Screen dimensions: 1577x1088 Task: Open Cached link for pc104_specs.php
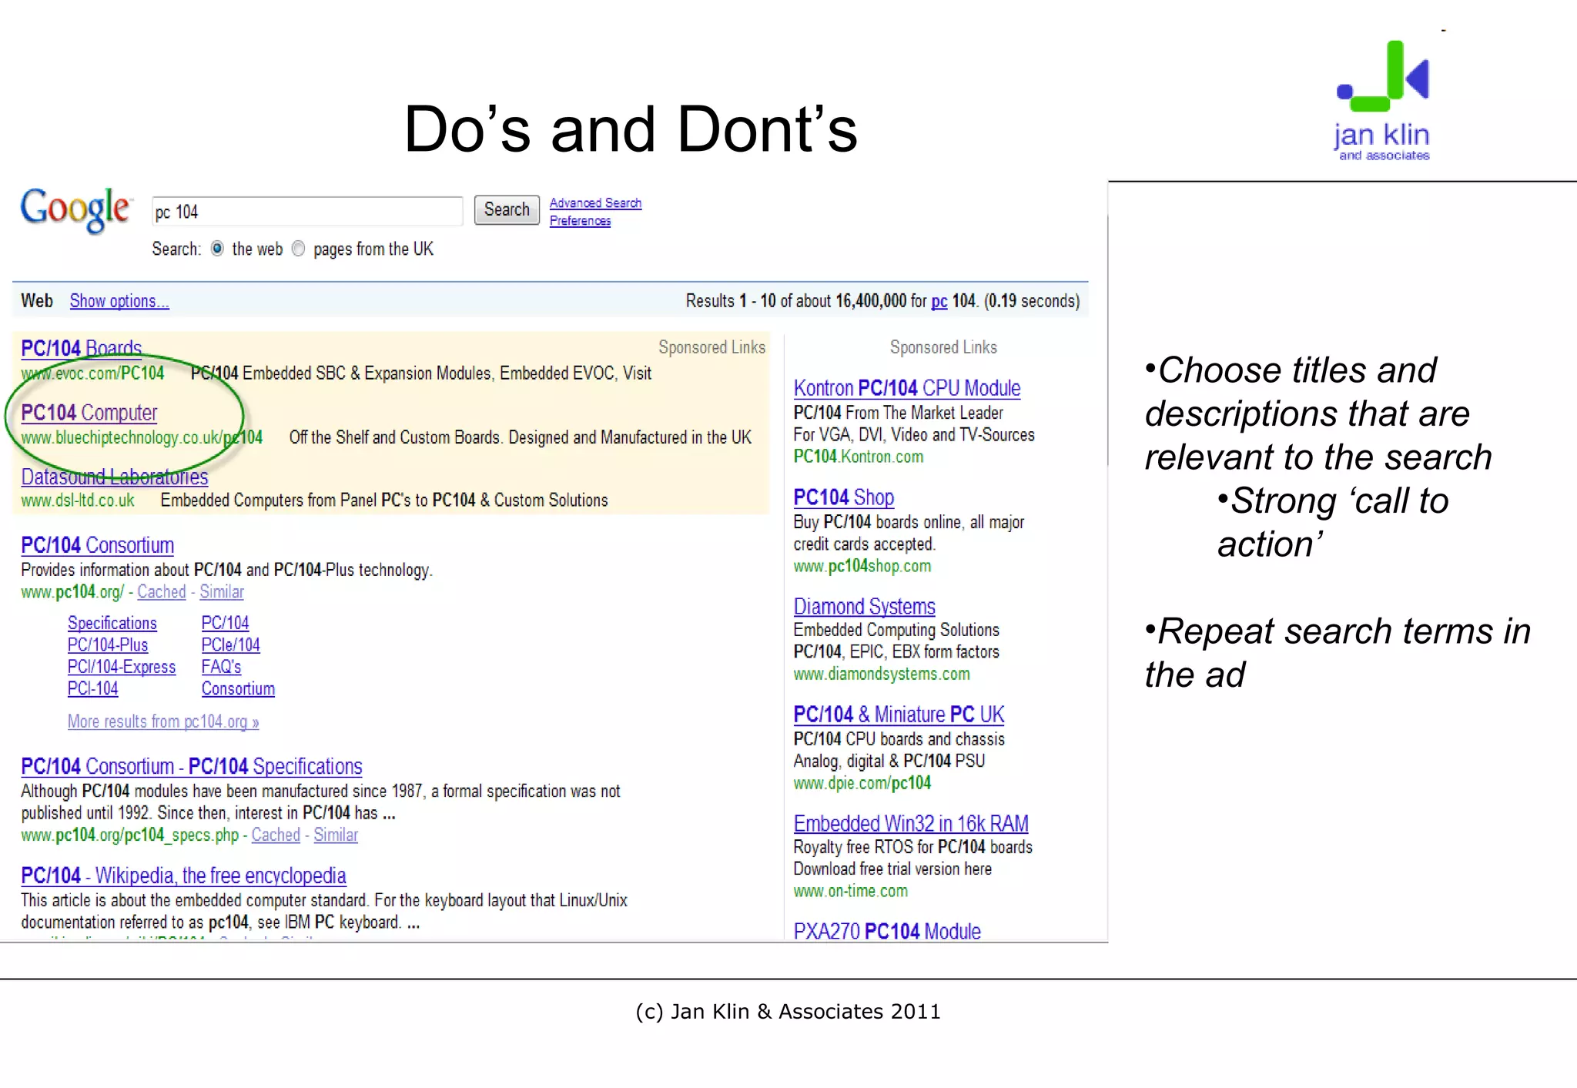(276, 835)
